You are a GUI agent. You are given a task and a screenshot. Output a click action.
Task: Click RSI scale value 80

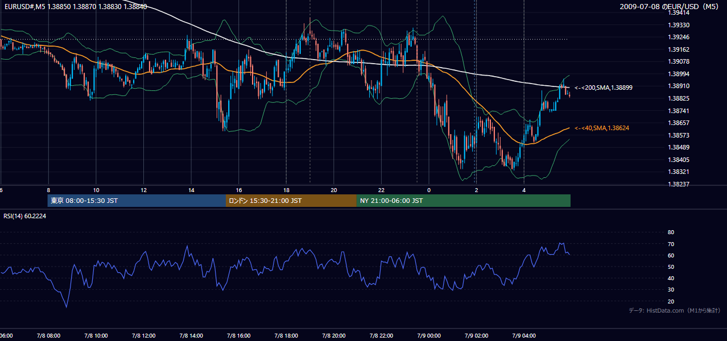(x=671, y=232)
